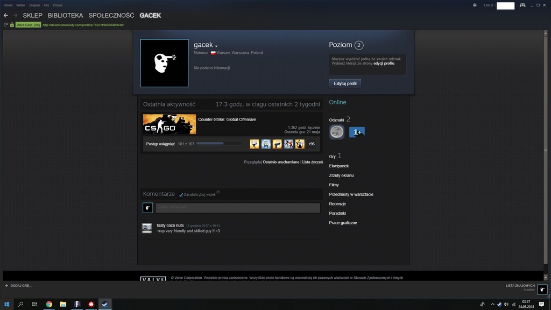Open the Znajomi menu

(34, 5)
